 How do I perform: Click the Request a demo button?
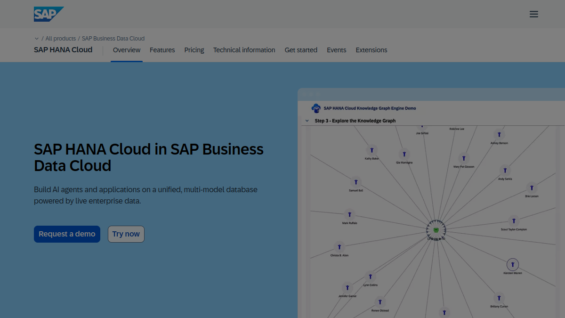tap(67, 234)
